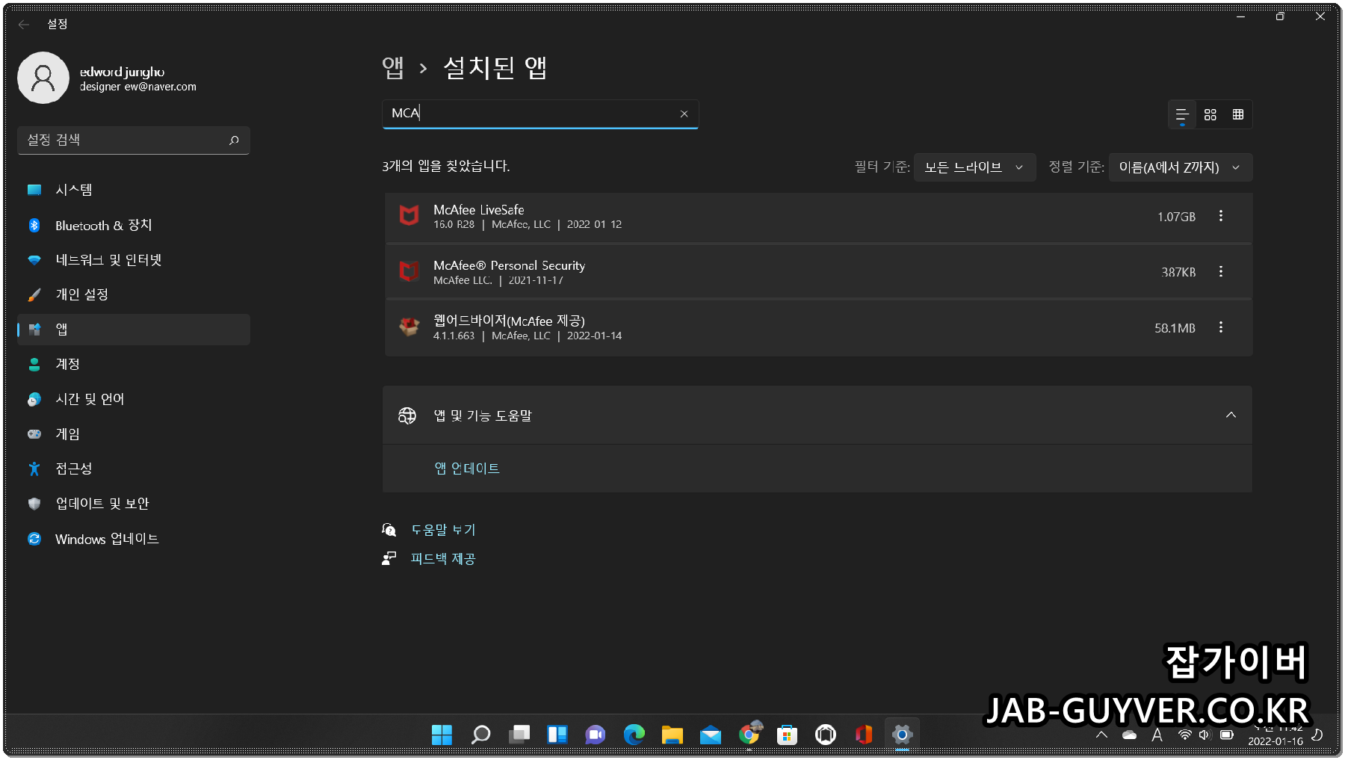Screen dimensions: 1345x760
Task: Open McAfee LiveSafe options menu
Action: (1221, 216)
